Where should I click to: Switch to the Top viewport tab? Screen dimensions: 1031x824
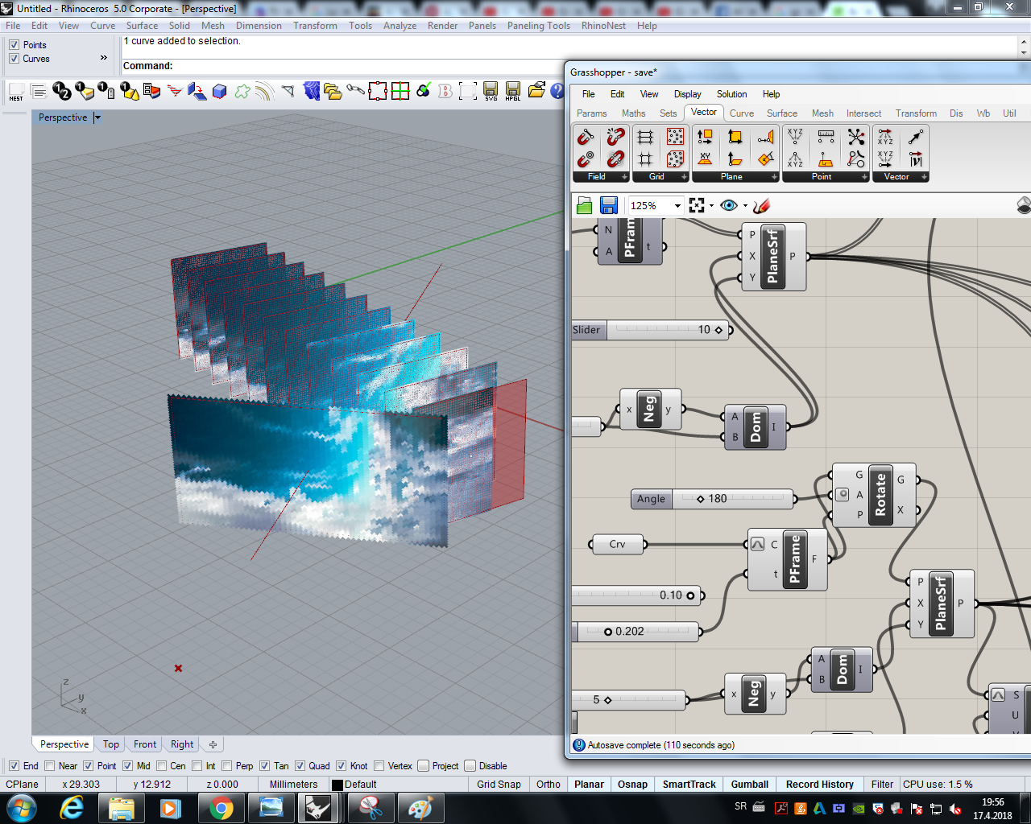coord(110,744)
